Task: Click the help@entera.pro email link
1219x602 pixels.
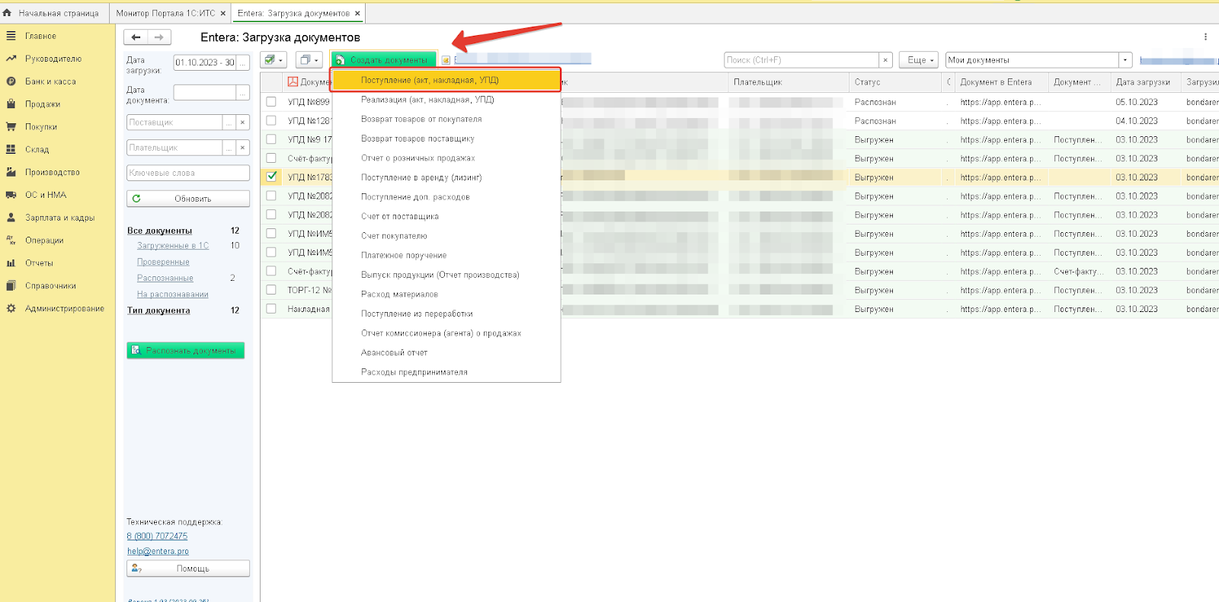Action: (x=158, y=552)
